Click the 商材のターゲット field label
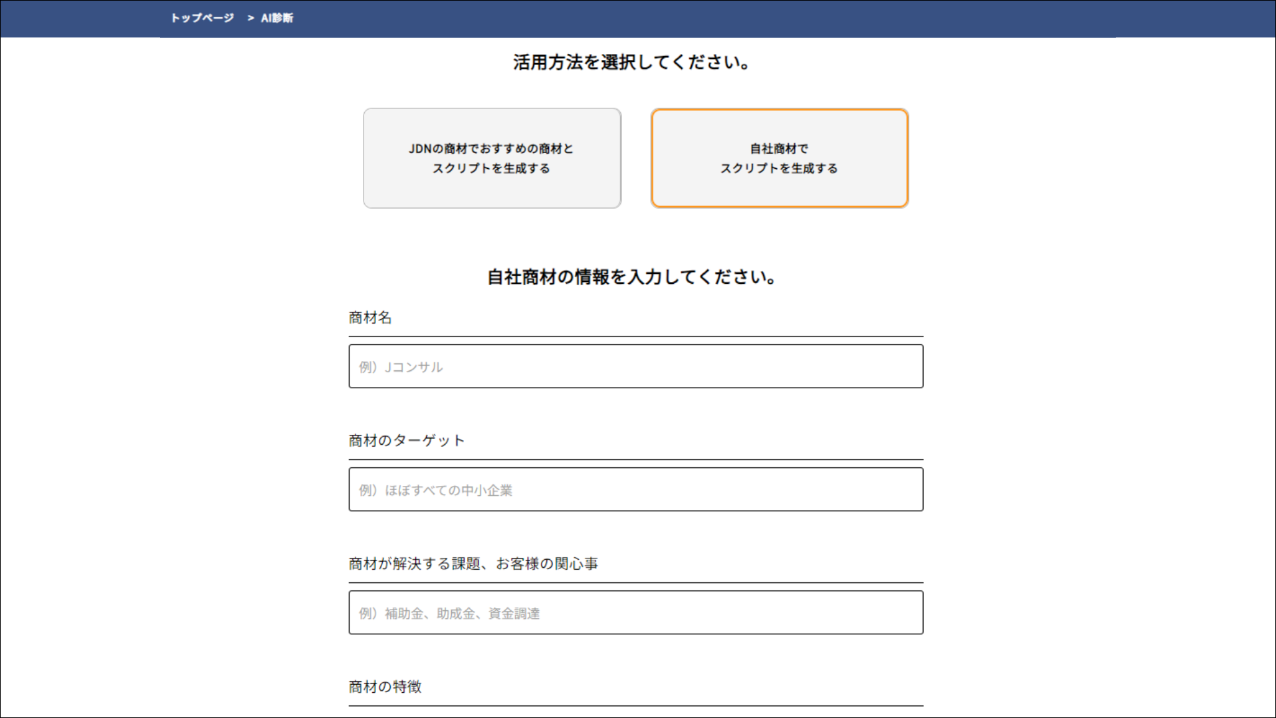The width and height of the screenshot is (1276, 718). pos(407,441)
